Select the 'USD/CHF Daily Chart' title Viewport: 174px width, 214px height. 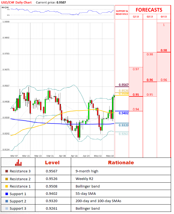16,2
